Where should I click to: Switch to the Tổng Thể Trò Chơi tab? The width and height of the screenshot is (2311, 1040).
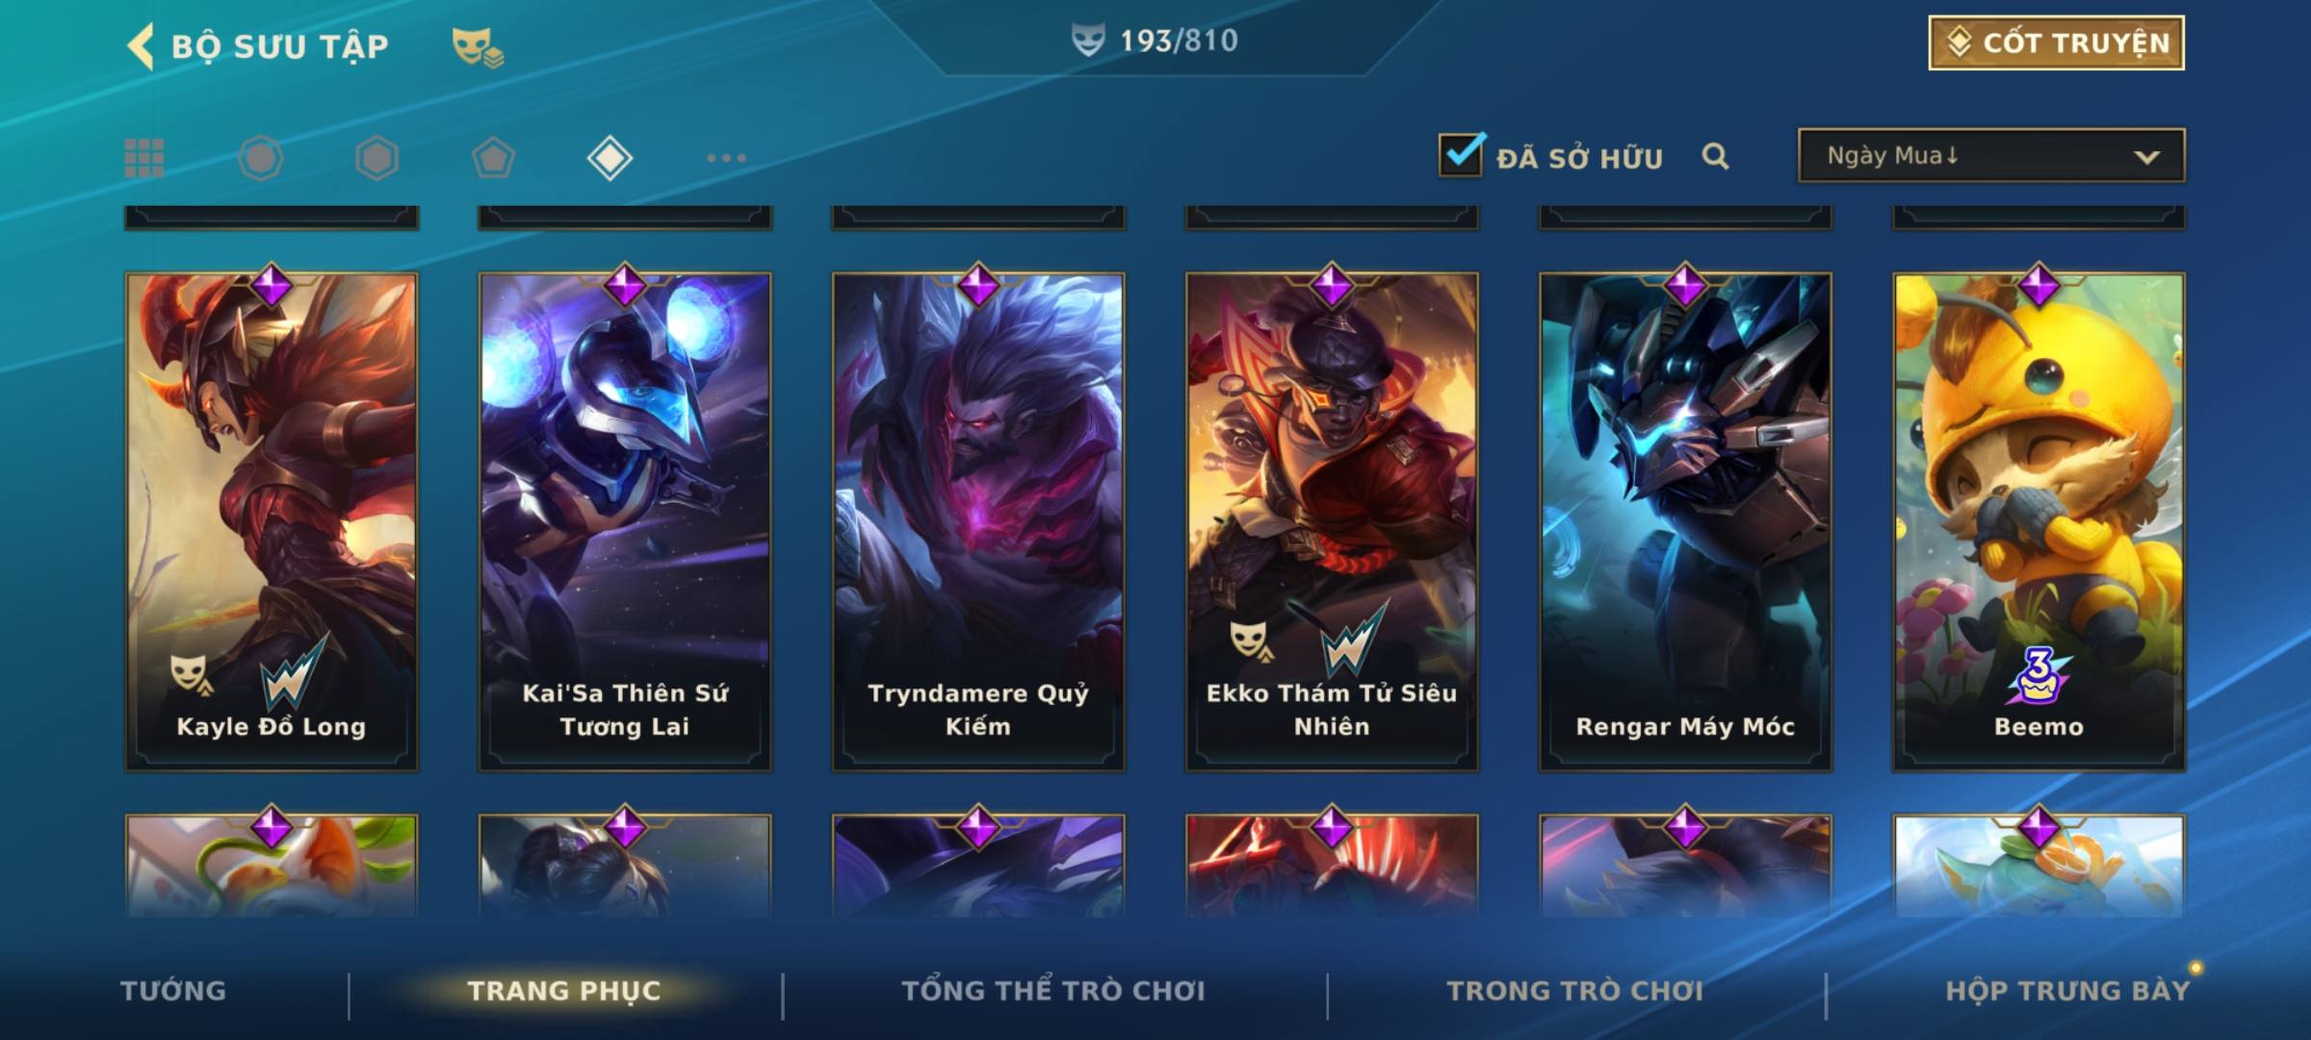[x=1053, y=991]
